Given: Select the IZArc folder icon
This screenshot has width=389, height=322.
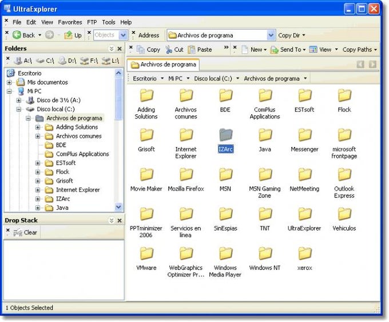Looking at the screenshot, I should pos(225,135).
